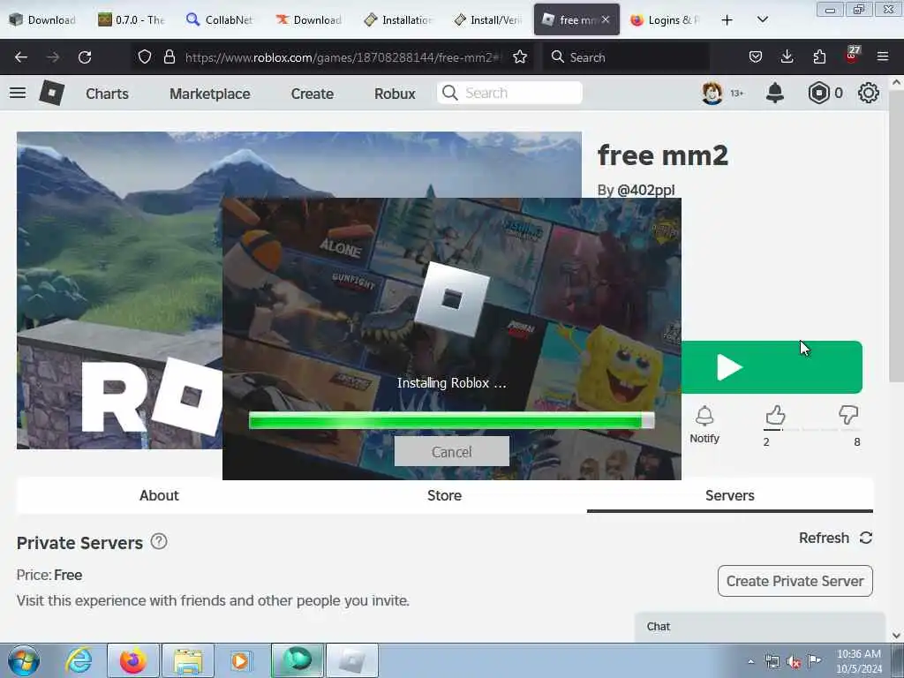This screenshot has height=678, width=904.
Task: Show hidden system tray icons
Action: point(750,661)
